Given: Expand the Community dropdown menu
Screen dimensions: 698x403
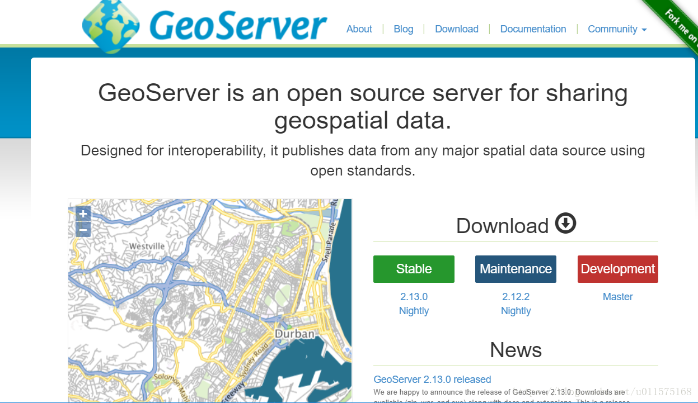Looking at the screenshot, I should coord(617,29).
